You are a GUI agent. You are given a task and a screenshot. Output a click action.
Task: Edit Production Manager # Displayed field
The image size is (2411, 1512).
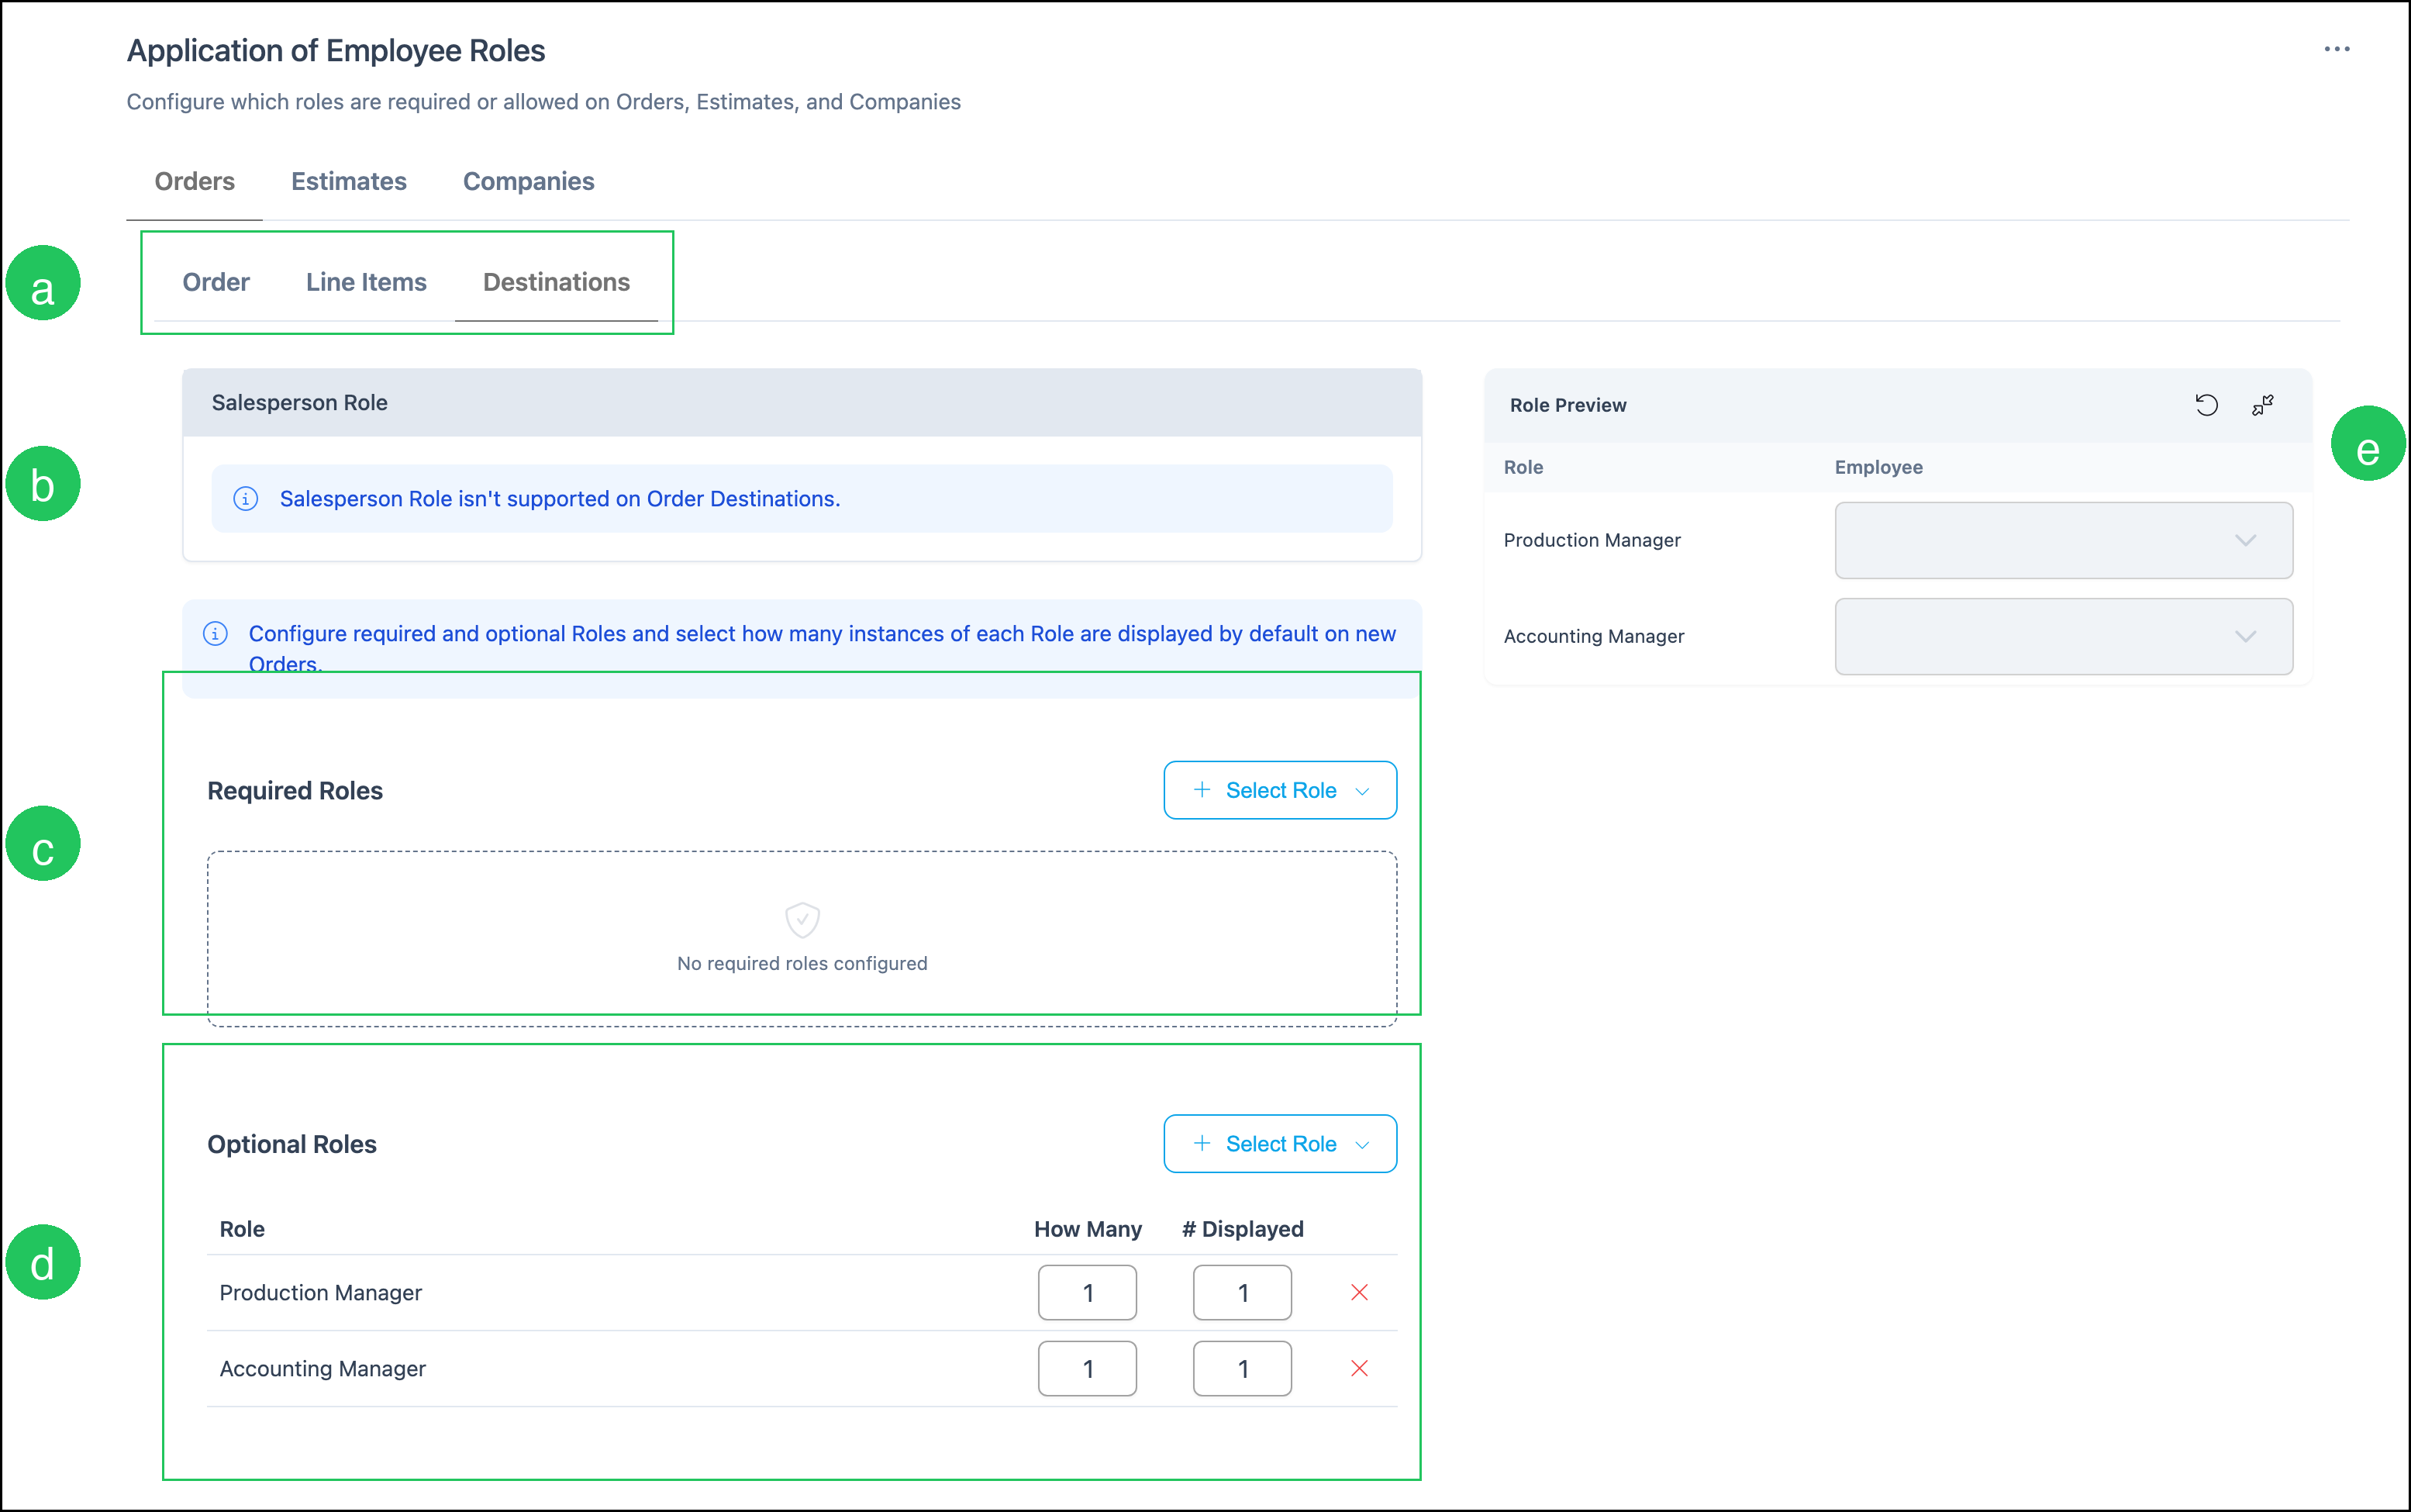(1243, 1293)
